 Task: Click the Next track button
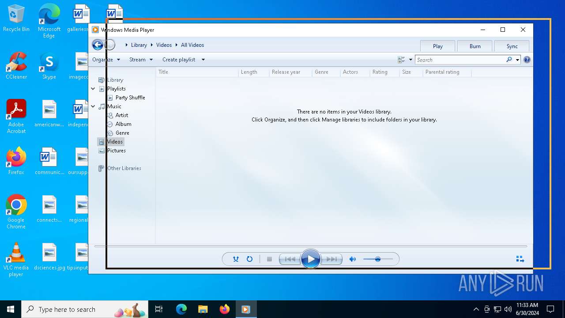331,259
